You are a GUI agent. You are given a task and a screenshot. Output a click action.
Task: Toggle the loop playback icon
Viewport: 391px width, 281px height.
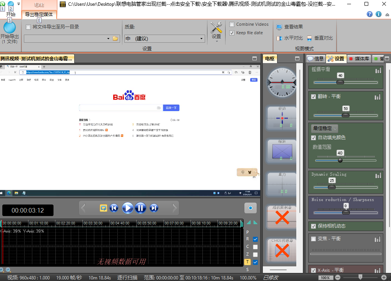click(103, 208)
